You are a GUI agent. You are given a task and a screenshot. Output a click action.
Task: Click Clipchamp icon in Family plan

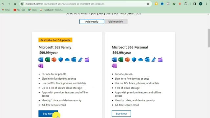(87, 60)
